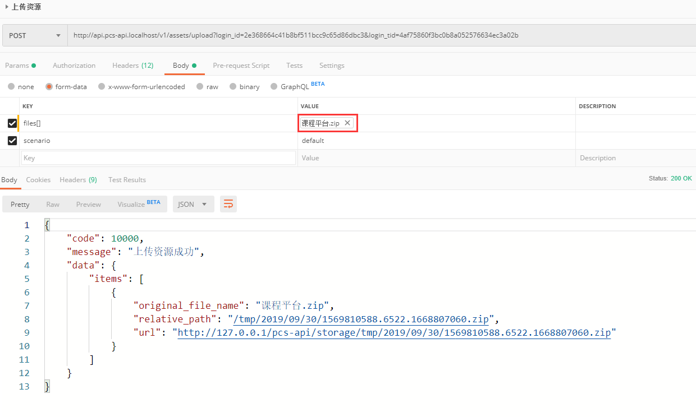
Task: Switch to the Headers (12) request tab
Action: point(132,66)
